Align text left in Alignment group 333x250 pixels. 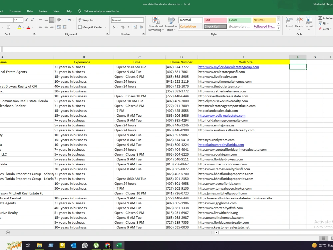tap(41, 27)
